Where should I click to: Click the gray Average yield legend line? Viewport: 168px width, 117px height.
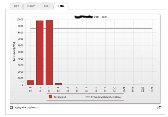[87, 97]
